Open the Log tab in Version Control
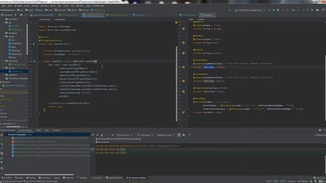Viewport: 326px width, 183px height. tap(46, 130)
